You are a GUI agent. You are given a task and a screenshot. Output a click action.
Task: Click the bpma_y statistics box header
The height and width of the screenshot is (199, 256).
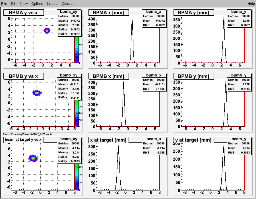coord(239,12)
